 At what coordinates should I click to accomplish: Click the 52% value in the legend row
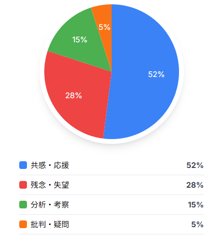[195, 166]
